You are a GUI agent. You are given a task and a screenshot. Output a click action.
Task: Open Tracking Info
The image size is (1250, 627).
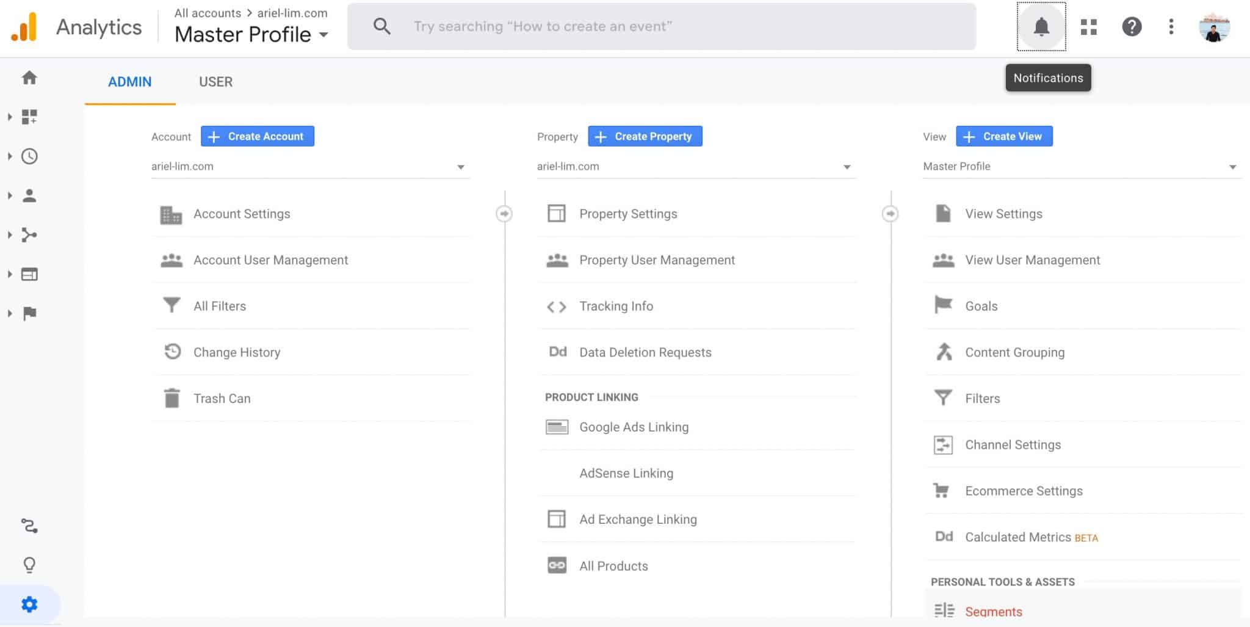pyautogui.click(x=697, y=306)
